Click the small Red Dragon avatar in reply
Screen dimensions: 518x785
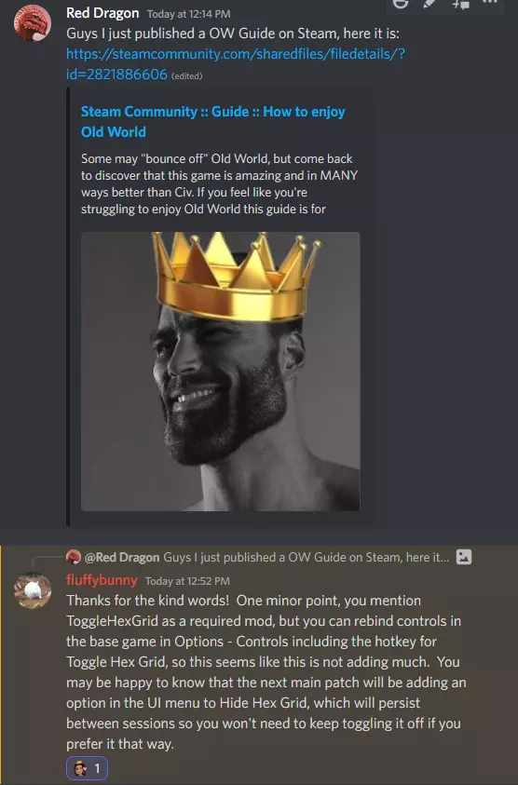coord(74,557)
